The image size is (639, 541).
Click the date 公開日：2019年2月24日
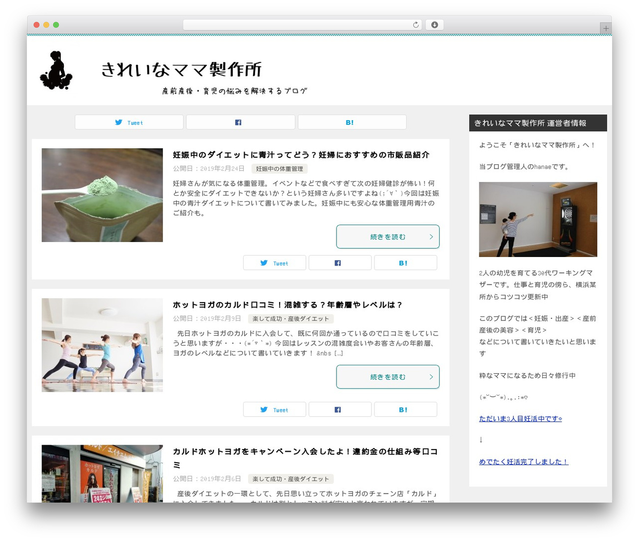click(209, 169)
